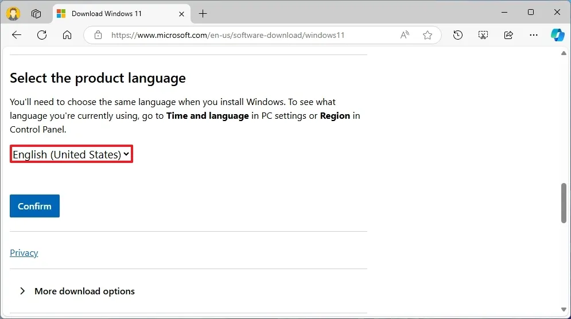View site information via lock icon
This screenshot has height=319, width=571.
point(98,35)
